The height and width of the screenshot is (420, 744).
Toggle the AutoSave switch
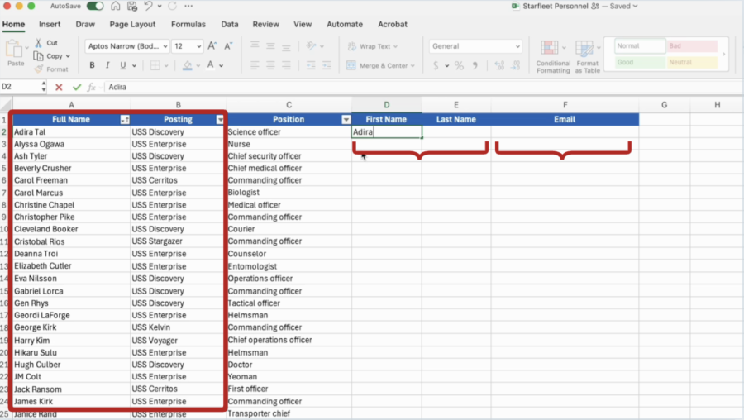point(95,6)
